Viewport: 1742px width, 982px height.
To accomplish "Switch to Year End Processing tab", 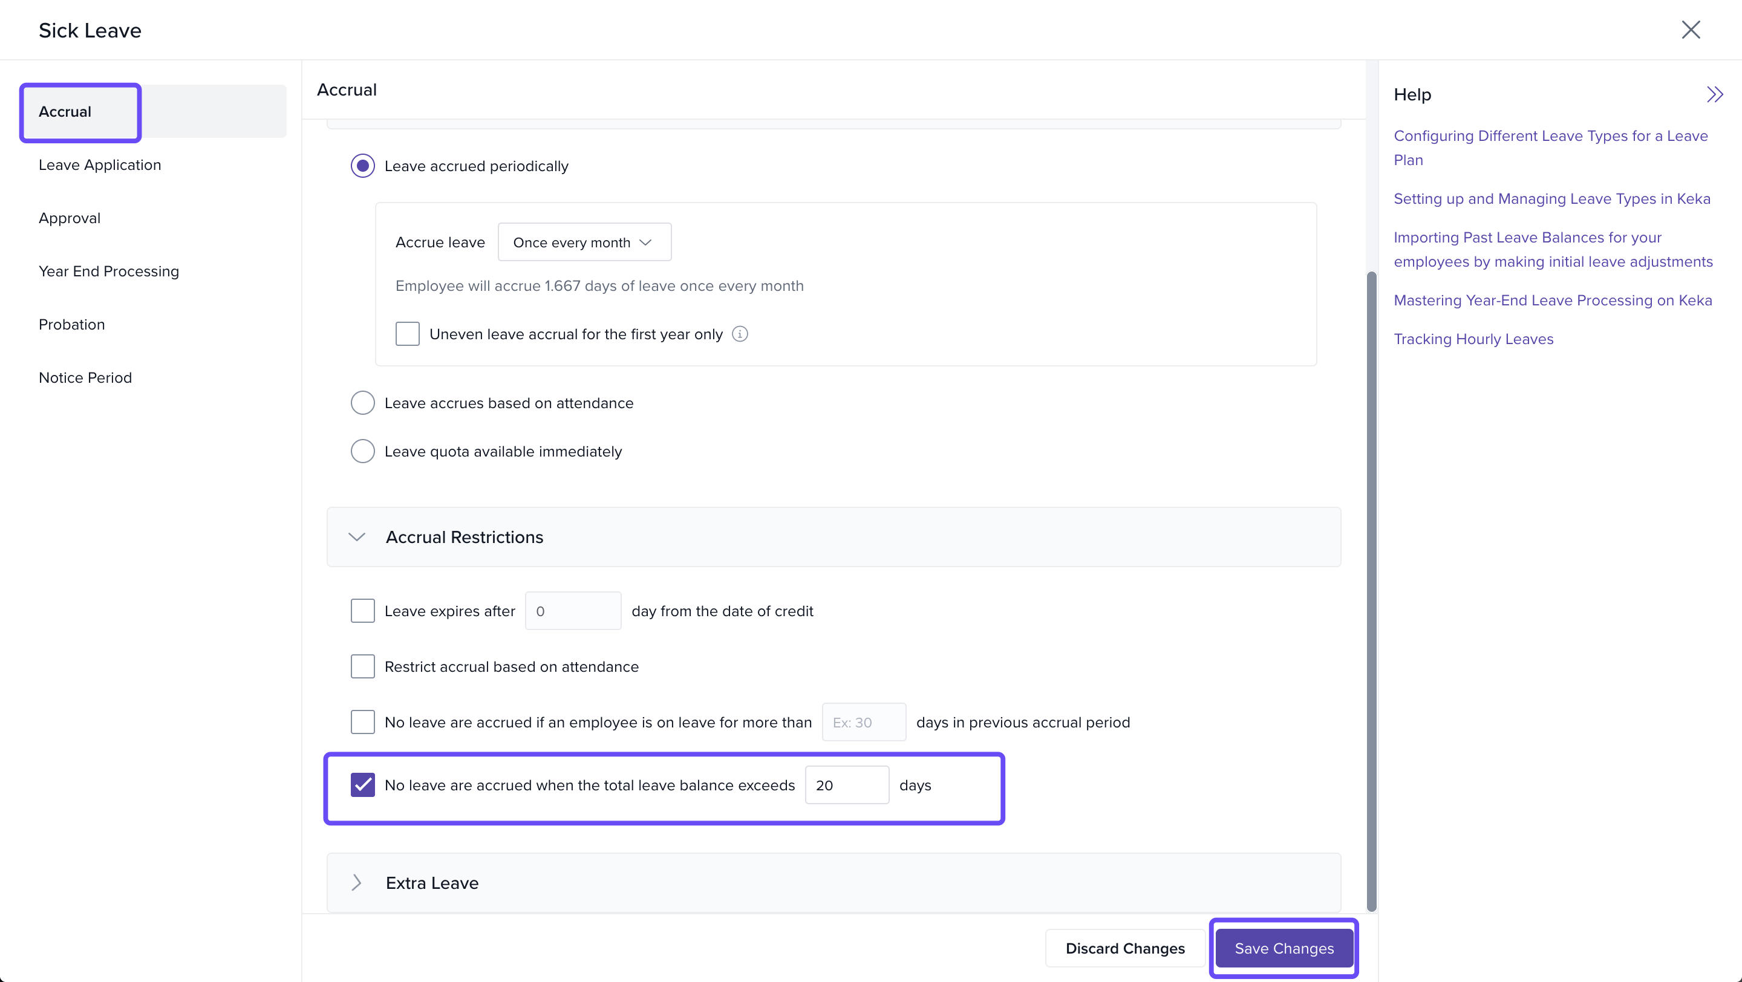I will click(x=108, y=271).
